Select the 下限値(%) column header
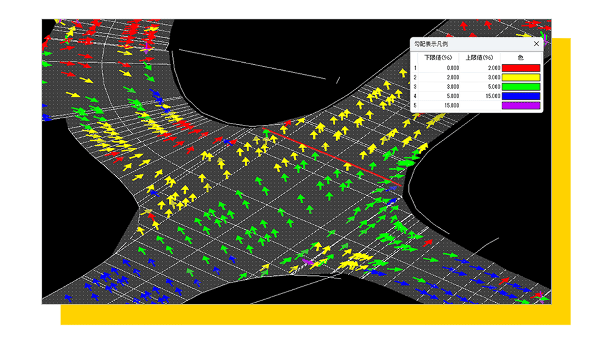 (x=439, y=58)
